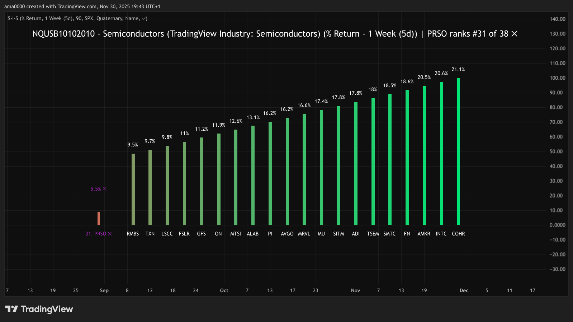573x322 pixels.
Task: Click the MTSI ticker label
Action: click(236, 234)
